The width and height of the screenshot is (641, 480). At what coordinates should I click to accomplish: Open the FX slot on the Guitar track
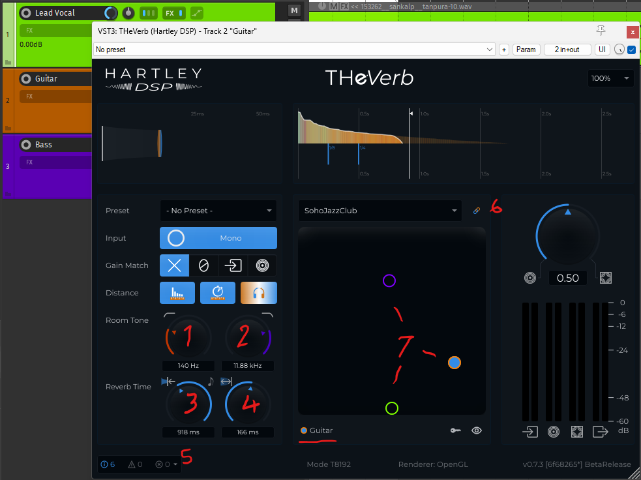coord(55,97)
